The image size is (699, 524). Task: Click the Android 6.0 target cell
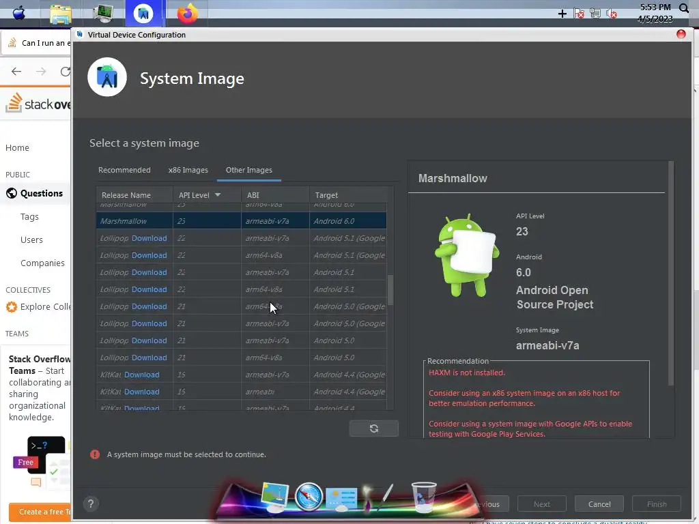[x=347, y=221]
